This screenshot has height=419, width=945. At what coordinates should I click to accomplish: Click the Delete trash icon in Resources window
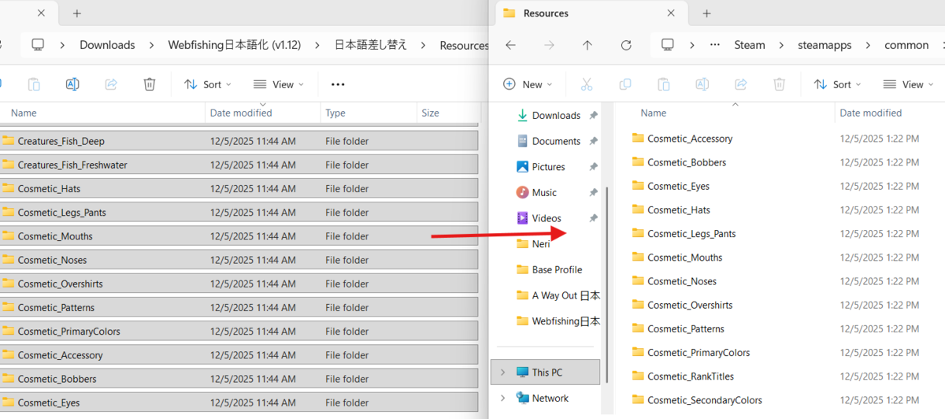779,84
